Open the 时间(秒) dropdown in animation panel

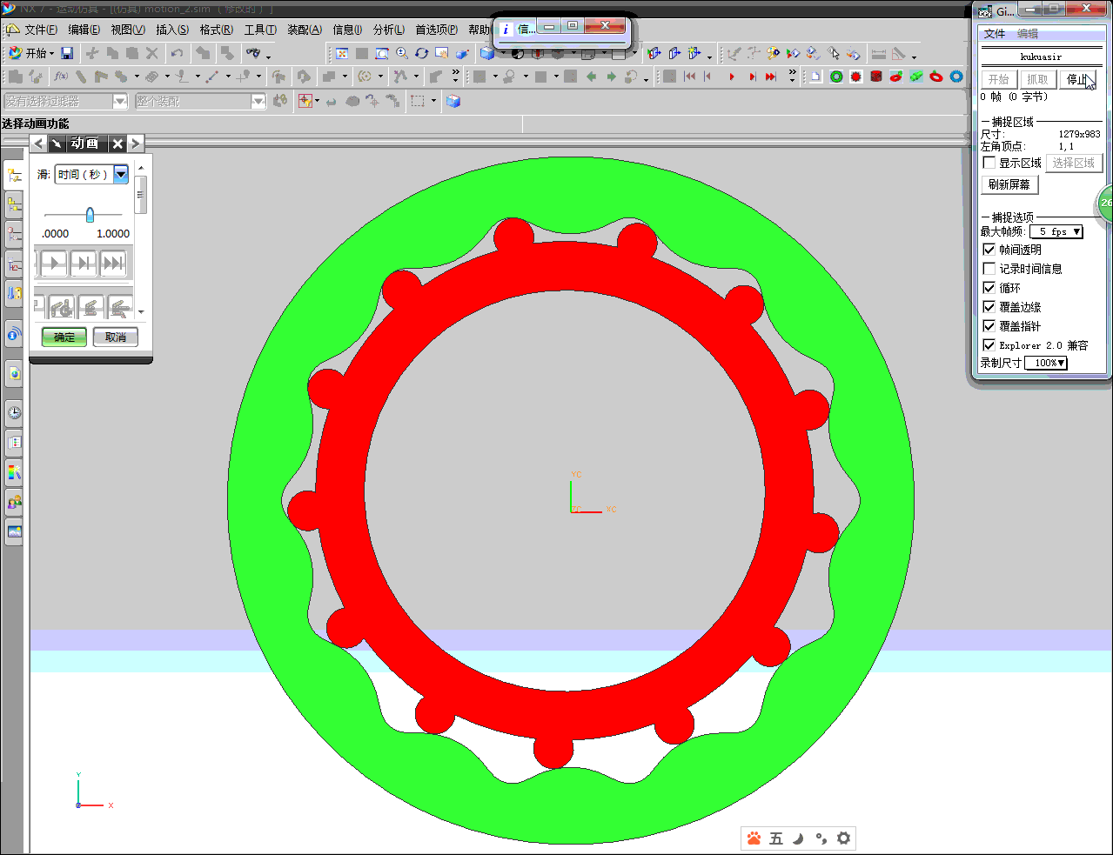pyautogui.click(x=121, y=175)
